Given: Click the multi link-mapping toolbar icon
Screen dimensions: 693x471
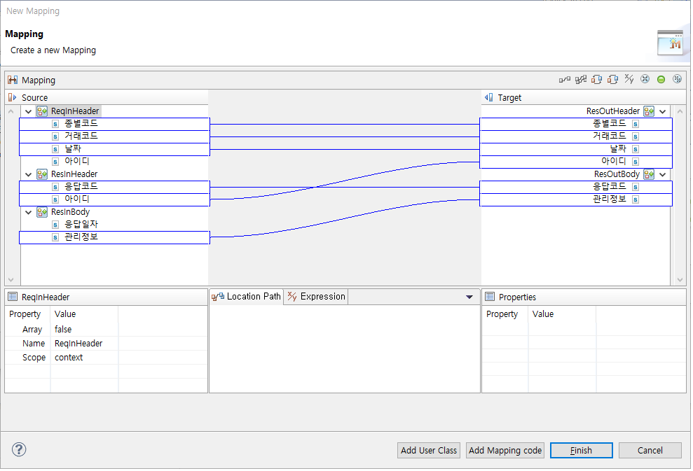Looking at the screenshot, I should click(580, 79).
